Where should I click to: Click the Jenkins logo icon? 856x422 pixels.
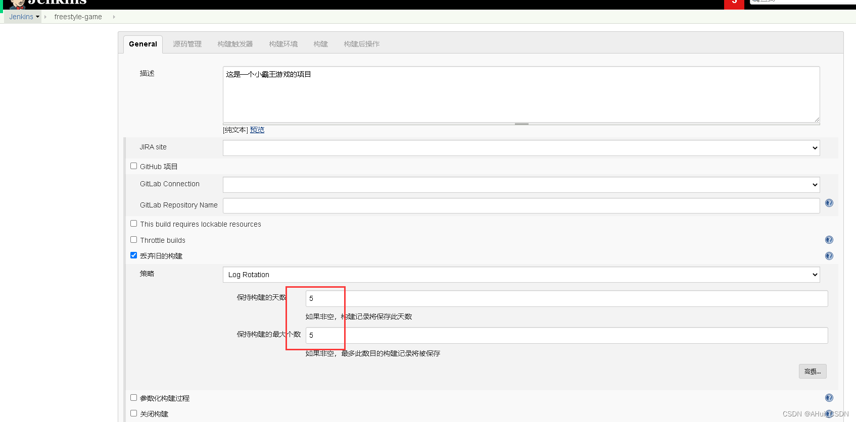18,4
